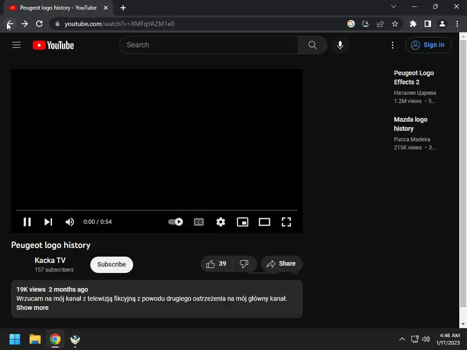
Task: Open YouTube settings three-dot menu
Action: (393, 45)
